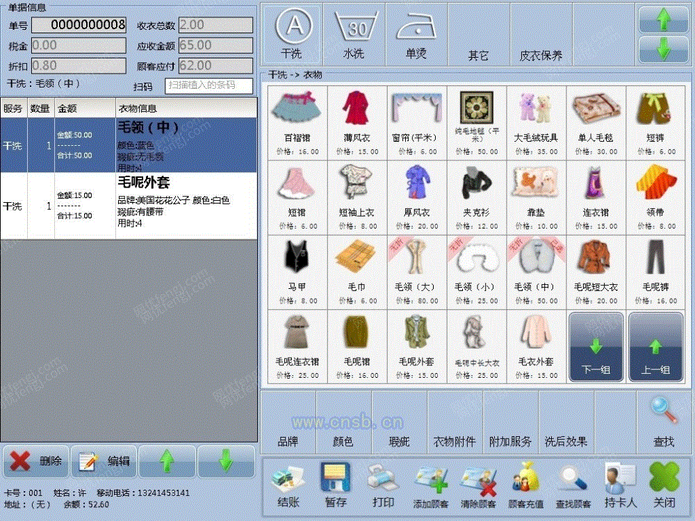695x521 pixels.
Task: Choose the 毛呢中长大衣 mid-length wool coat
Action: click(x=477, y=347)
